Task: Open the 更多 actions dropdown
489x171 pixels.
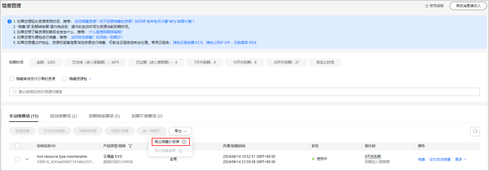Action: (x=460, y=160)
